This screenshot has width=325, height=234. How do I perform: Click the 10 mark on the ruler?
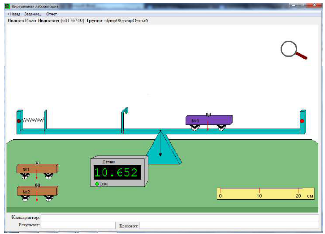[259, 196]
